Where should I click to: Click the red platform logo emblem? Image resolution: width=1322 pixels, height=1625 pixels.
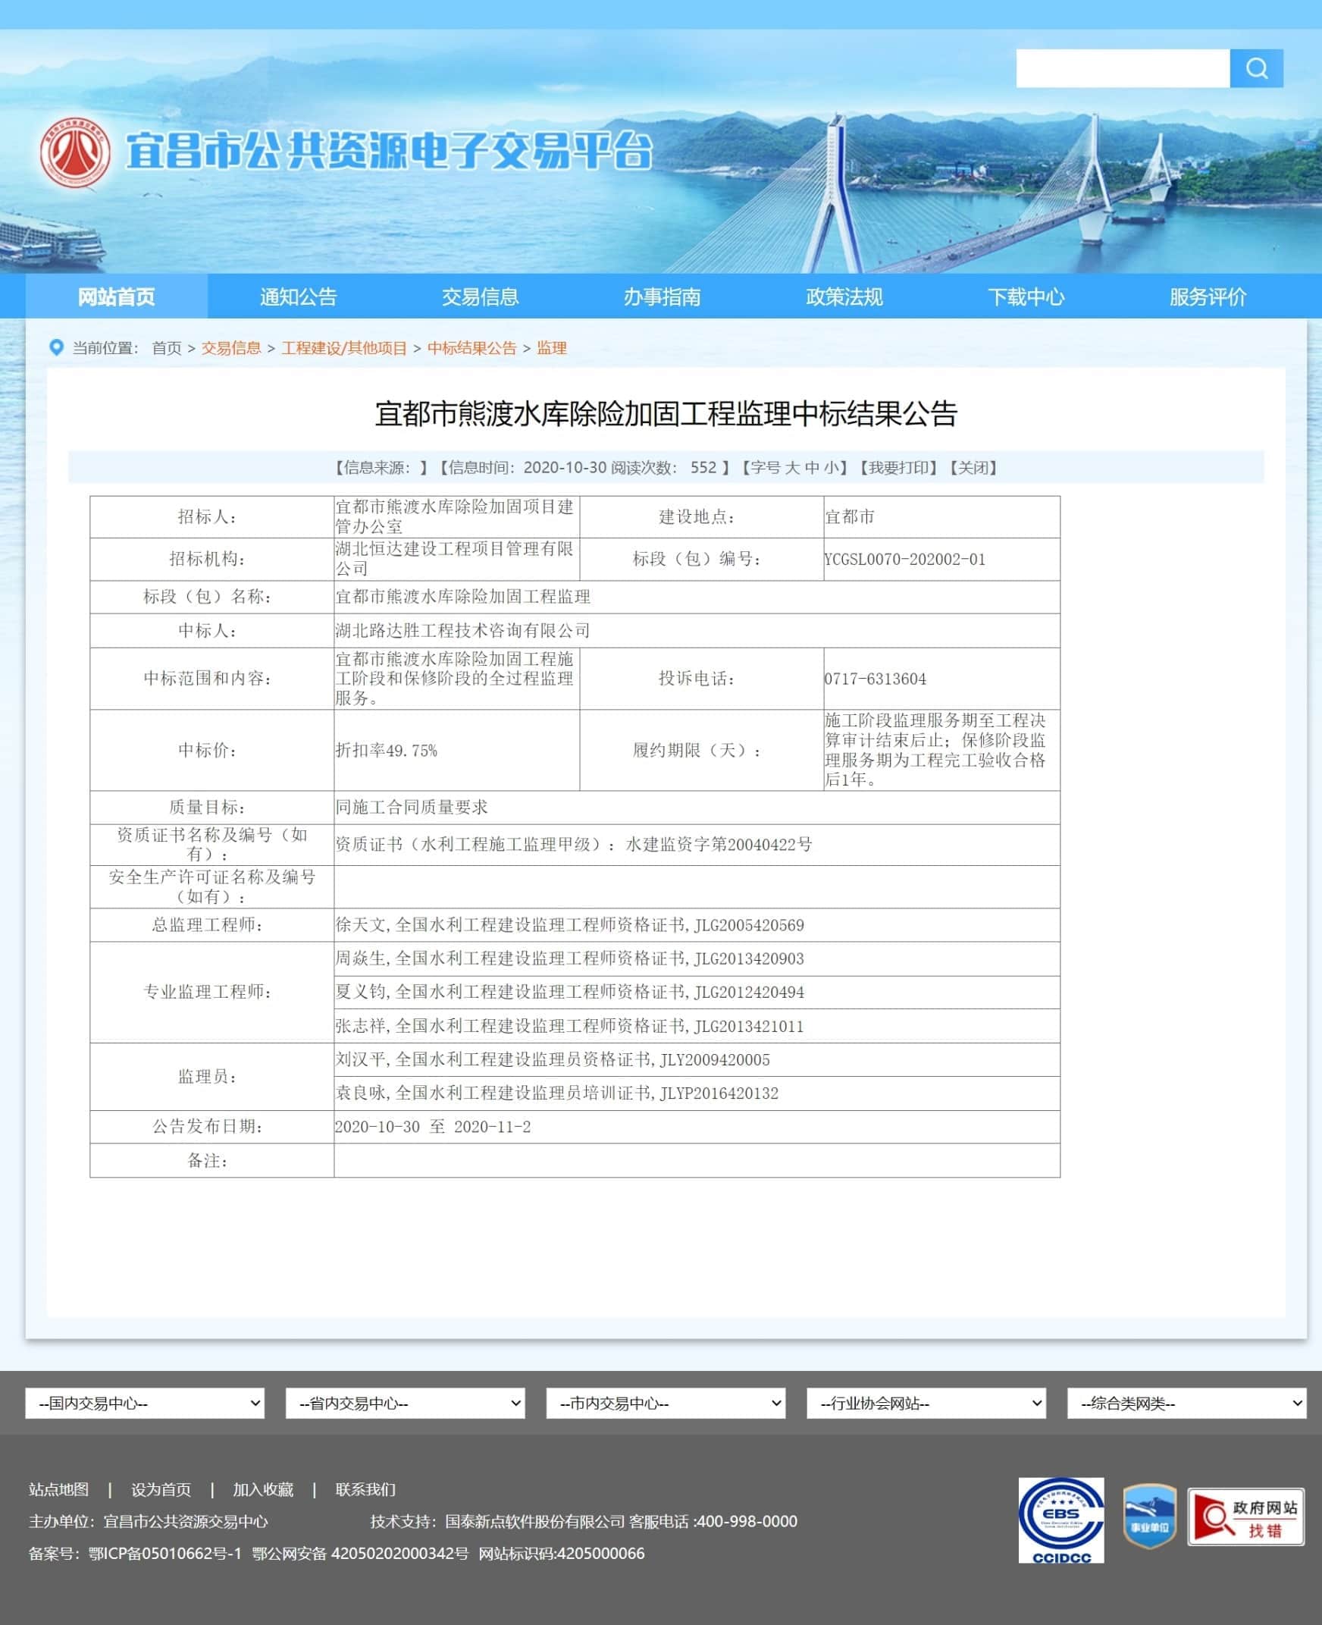click(x=74, y=152)
